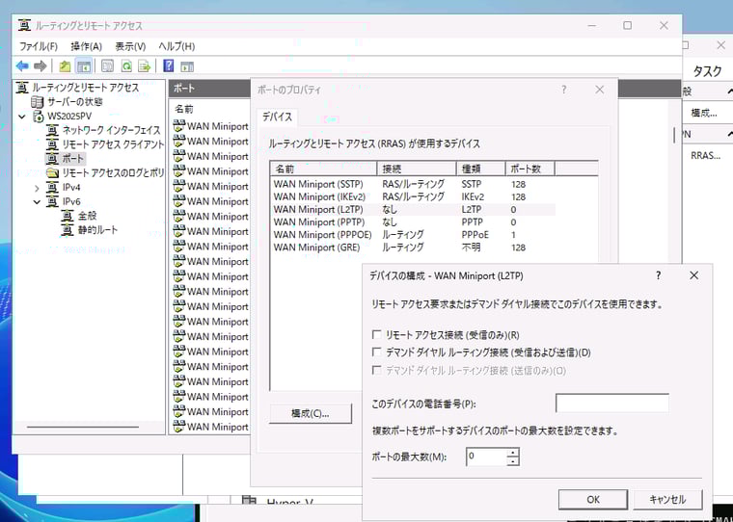Toggle the show/hide action pane icon
Image resolution: width=733 pixels, height=522 pixels.
click(x=187, y=66)
